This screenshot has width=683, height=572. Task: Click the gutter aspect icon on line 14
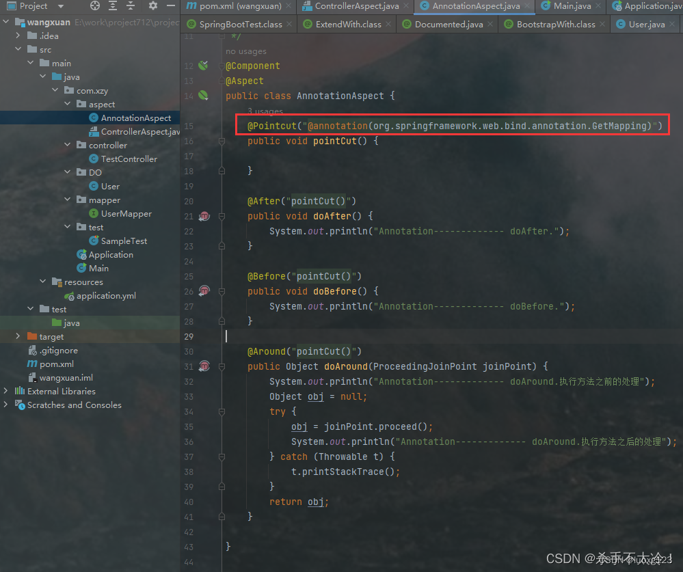203,96
